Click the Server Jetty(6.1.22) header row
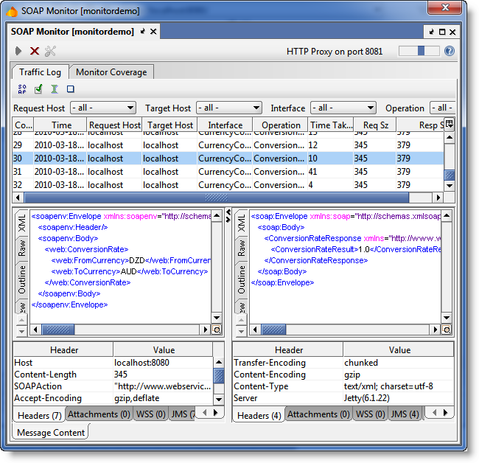 343,398
